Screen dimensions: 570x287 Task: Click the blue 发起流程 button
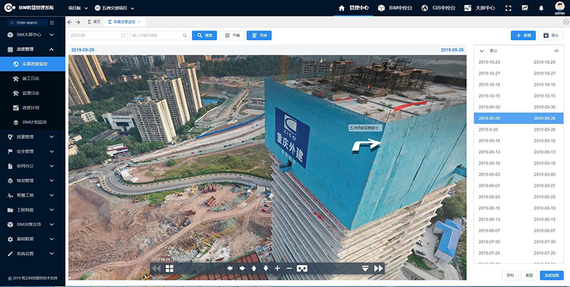coord(552,276)
